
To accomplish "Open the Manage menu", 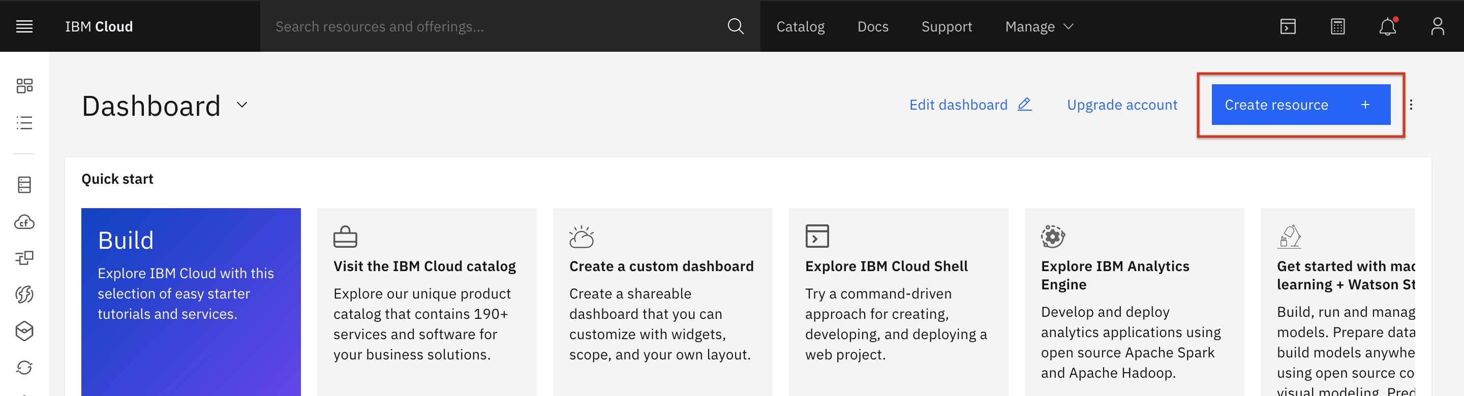I will [1039, 27].
